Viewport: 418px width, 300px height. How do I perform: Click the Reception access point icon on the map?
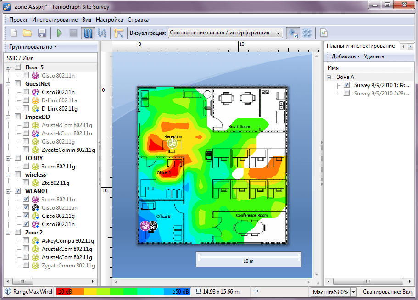coord(172,144)
